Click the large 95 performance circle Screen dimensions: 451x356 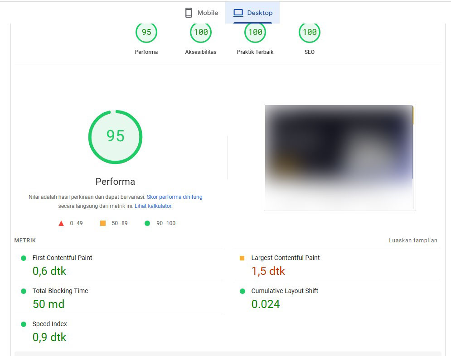[115, 137]
